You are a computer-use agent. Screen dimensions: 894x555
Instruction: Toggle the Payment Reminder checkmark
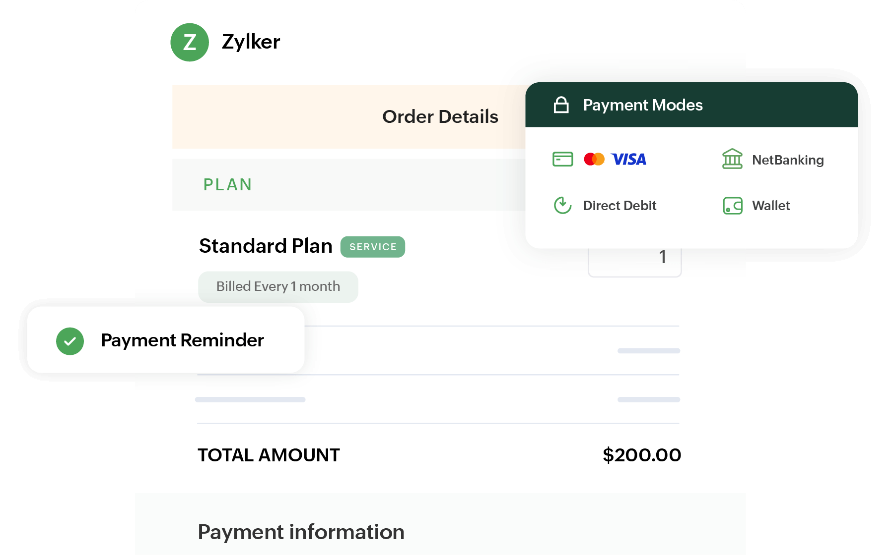click(x=69, y=340)
